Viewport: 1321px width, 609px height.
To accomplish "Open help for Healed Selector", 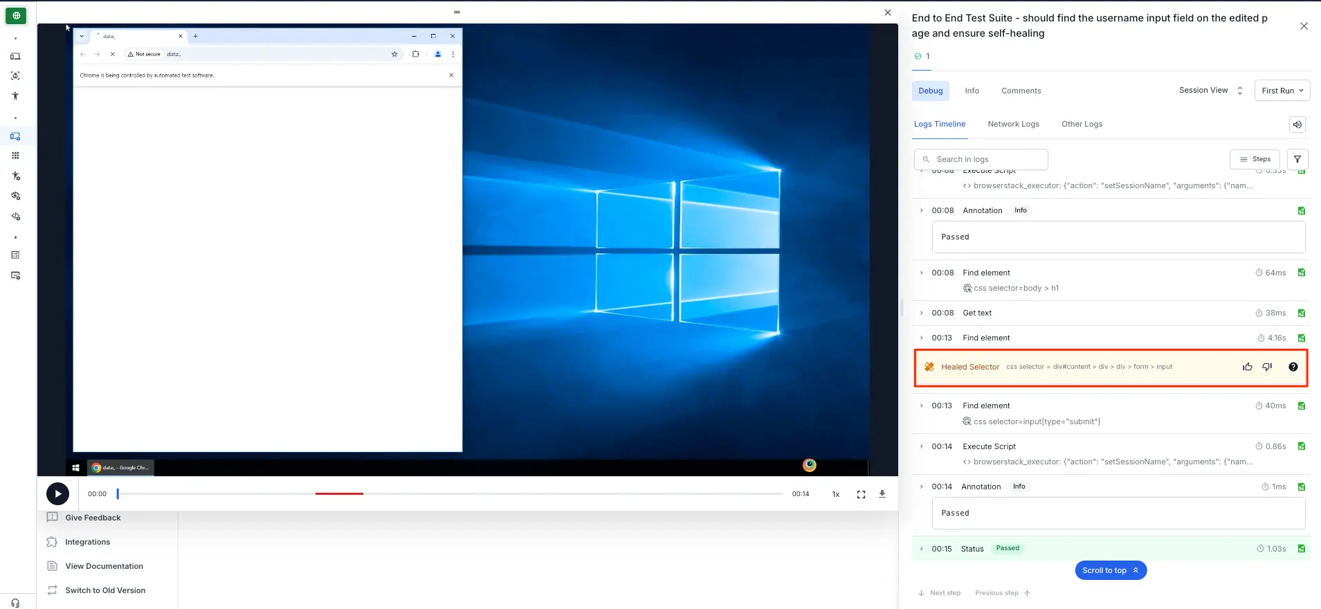I will point(1293,367).
